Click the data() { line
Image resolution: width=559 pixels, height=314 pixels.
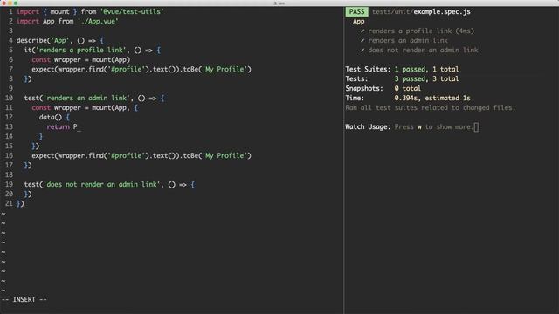tap(54, 118)
